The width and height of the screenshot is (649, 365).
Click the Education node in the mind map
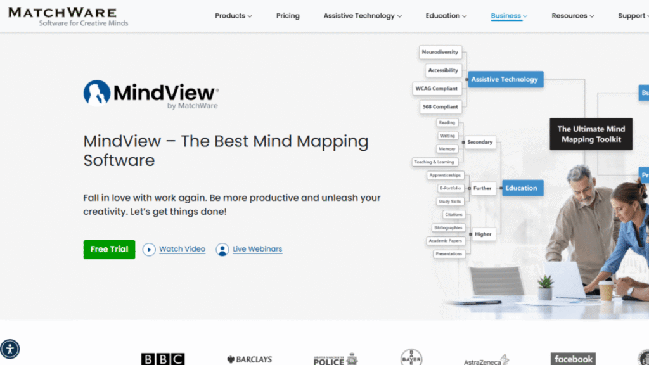click(x=522, y=188)
